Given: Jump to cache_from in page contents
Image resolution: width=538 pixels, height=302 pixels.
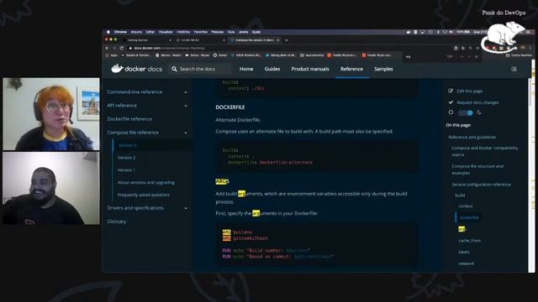Looking at the screenshot, I should pos(469,241).
